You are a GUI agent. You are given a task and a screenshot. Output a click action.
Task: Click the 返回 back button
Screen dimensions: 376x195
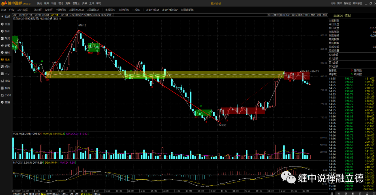coord(325,15)
